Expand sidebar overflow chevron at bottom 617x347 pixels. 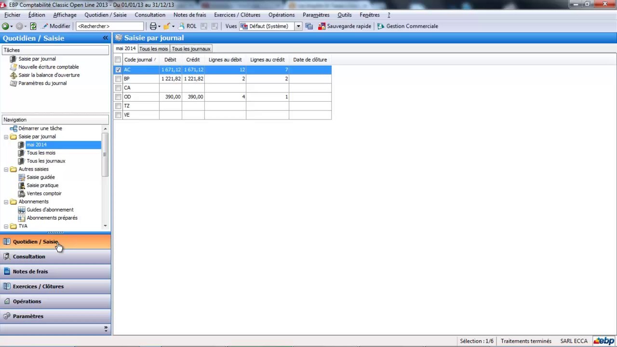[x=106, y=329]
